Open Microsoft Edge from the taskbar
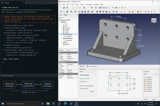This screenshot has width=160, height=106. pyautogui.click(x=65, y=104)
